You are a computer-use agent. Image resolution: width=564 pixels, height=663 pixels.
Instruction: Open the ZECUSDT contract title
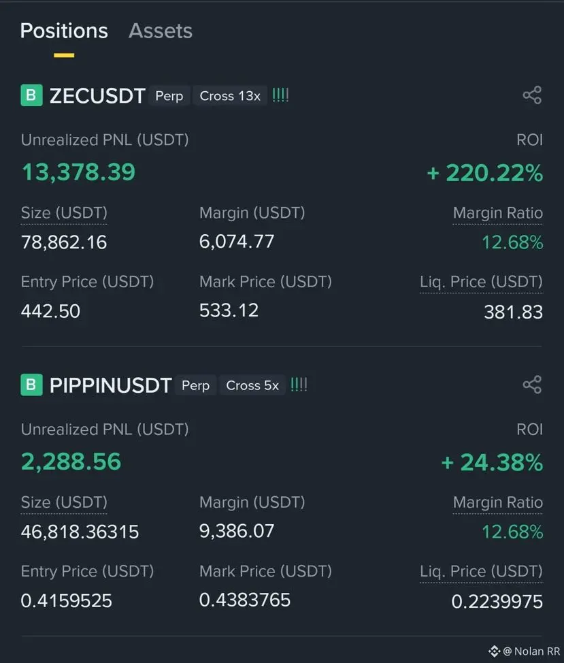(97, 96)
